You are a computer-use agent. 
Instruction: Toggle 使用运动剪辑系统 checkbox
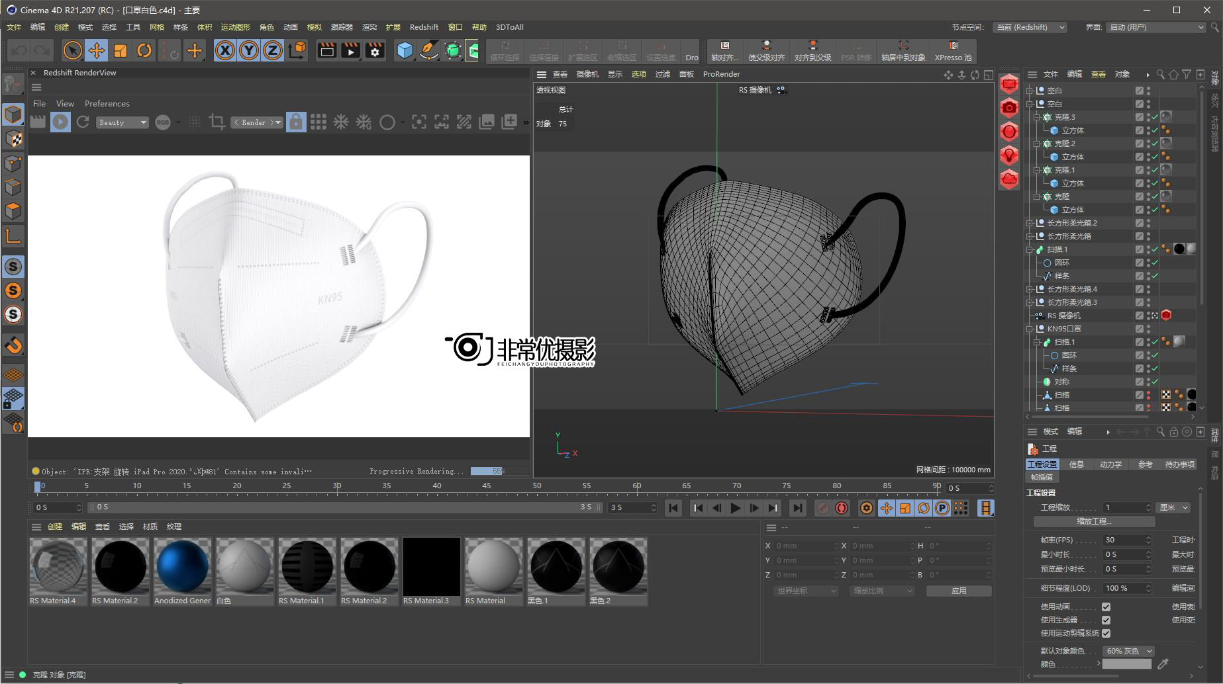pos(1106,633)
